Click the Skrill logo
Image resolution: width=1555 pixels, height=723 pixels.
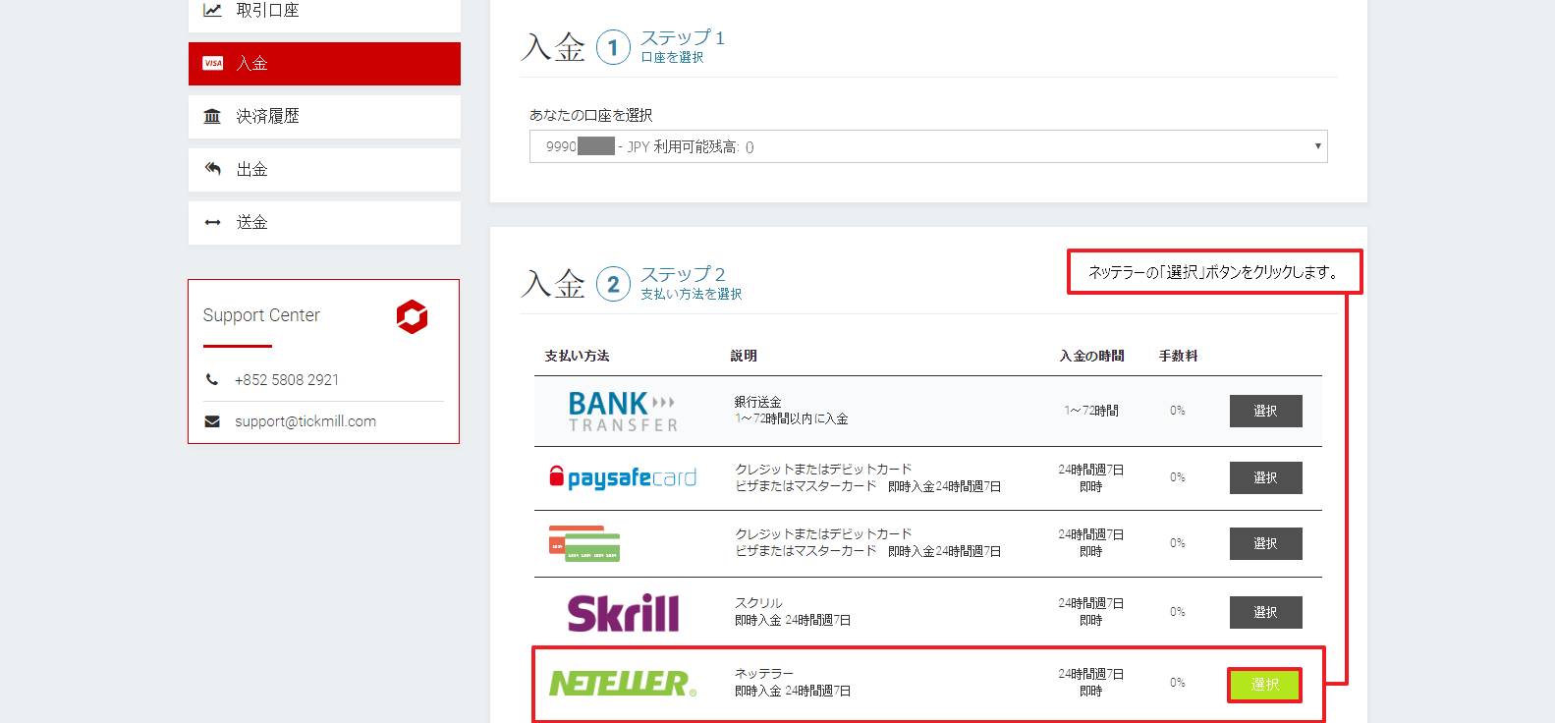point(623,612)
